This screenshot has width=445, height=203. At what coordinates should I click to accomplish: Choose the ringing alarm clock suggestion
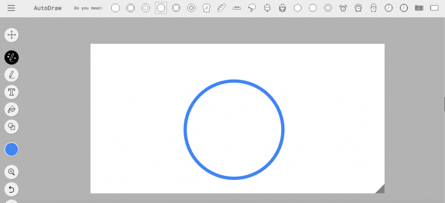pyautogui.click(x=343, y=8)
